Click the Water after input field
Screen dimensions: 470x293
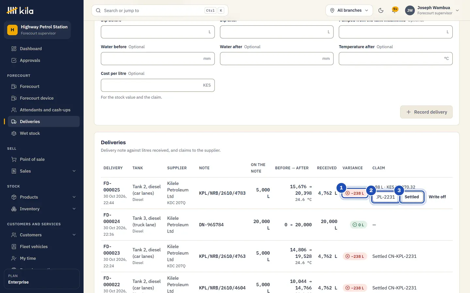tap(277, 59)
